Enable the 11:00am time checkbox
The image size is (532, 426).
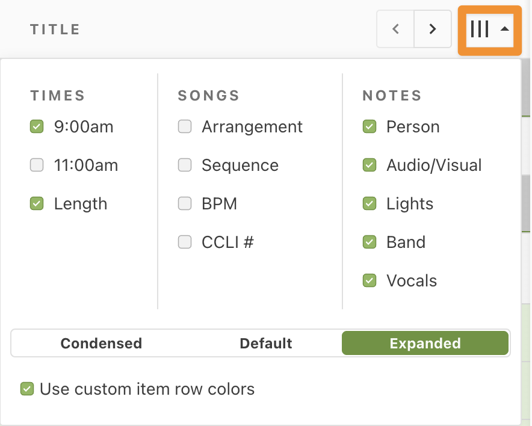pyautogui.click(x=37, y=165)
